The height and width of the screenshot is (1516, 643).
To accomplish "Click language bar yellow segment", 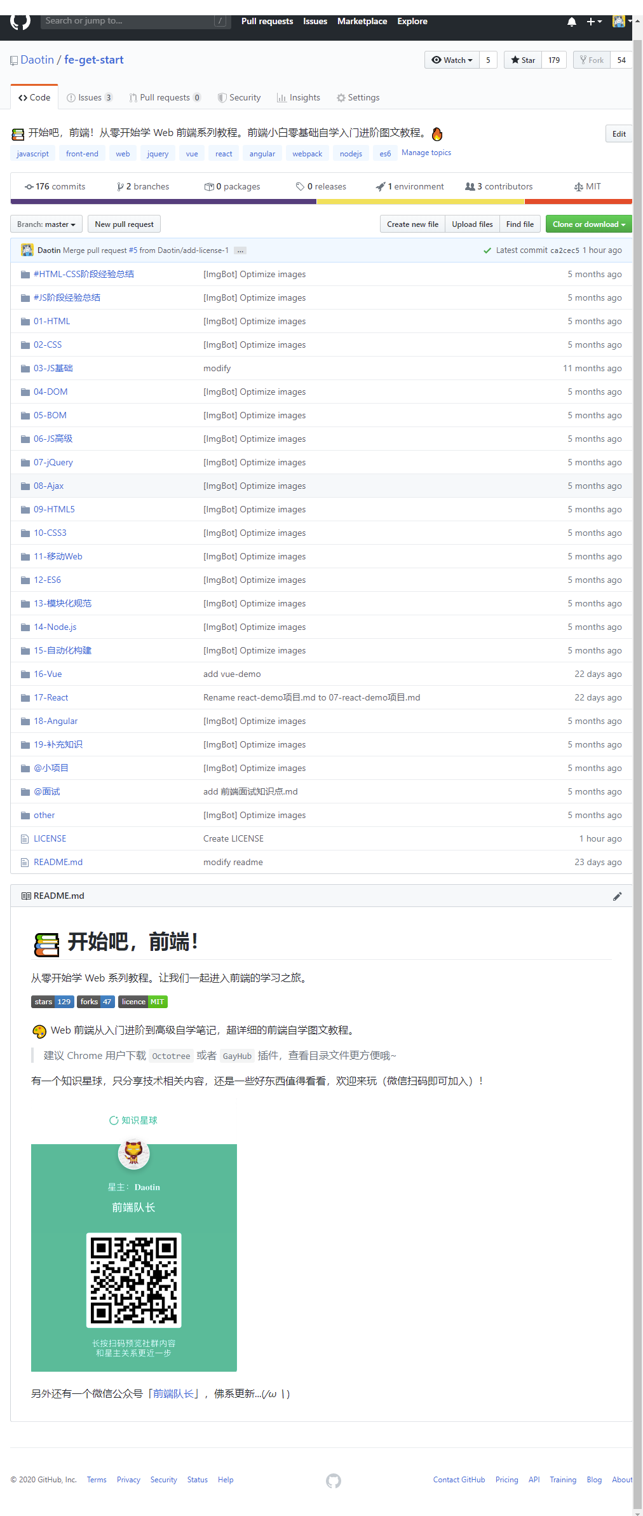I will click(421, 201).
